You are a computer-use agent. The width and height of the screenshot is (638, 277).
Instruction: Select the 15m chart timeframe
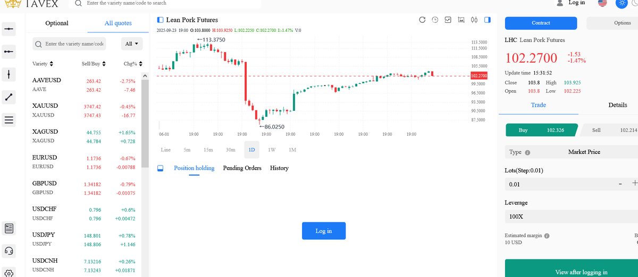(x=208, y=150)
